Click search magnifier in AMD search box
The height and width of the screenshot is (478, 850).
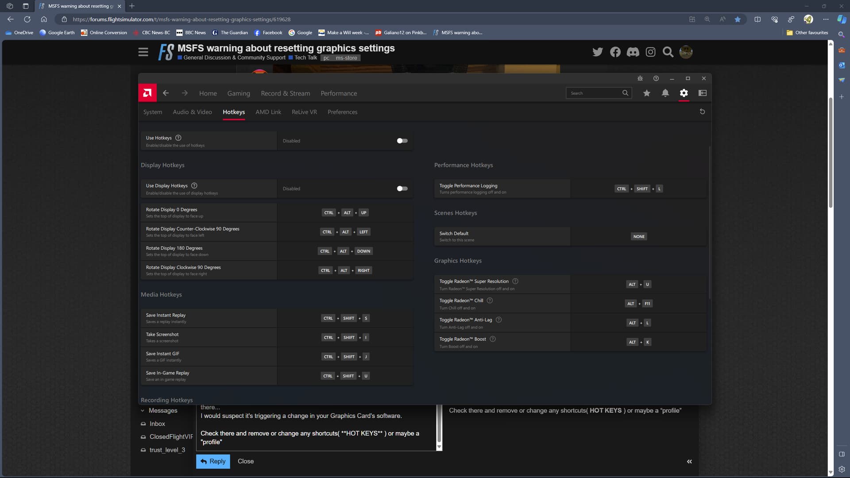coord(625,93)
